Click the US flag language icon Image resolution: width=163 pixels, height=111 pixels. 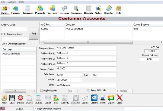click(3, 109)
